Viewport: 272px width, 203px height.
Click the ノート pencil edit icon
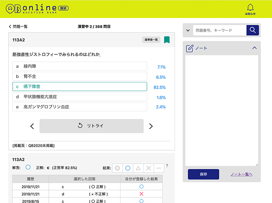[190, 48]
